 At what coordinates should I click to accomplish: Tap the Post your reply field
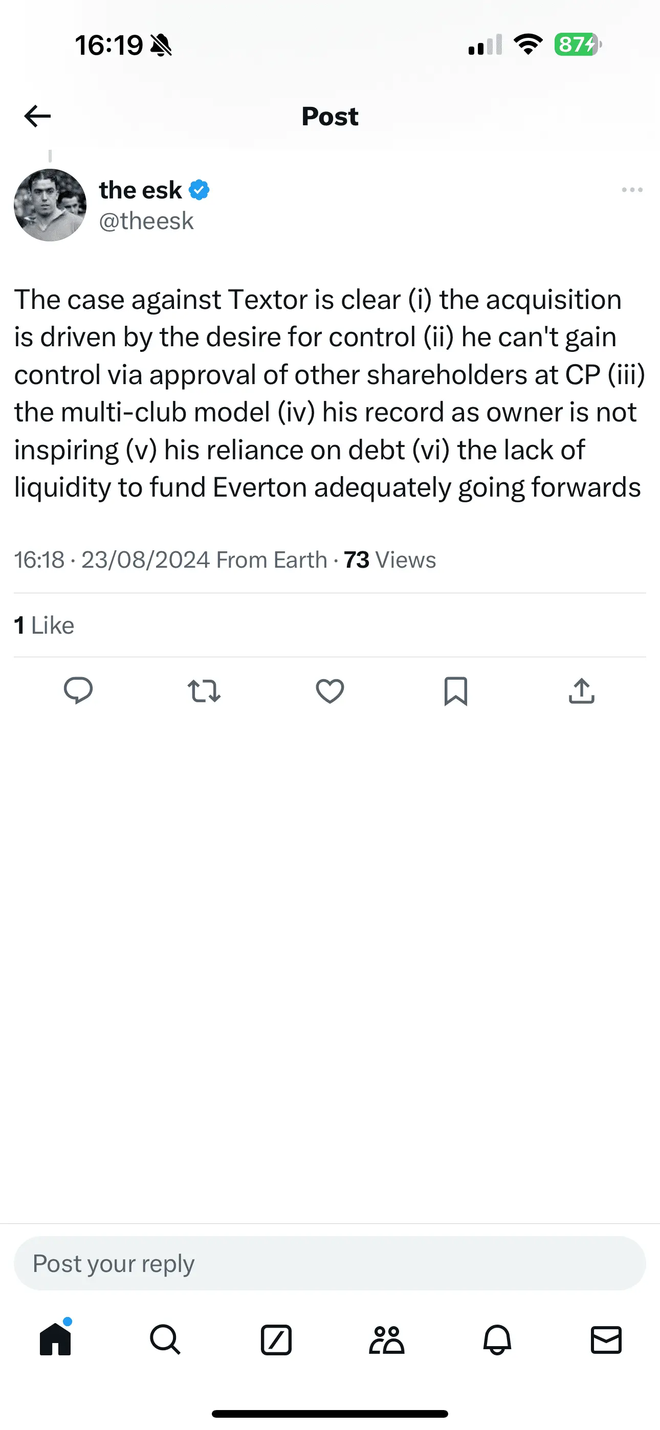[x=330, y=1263]
